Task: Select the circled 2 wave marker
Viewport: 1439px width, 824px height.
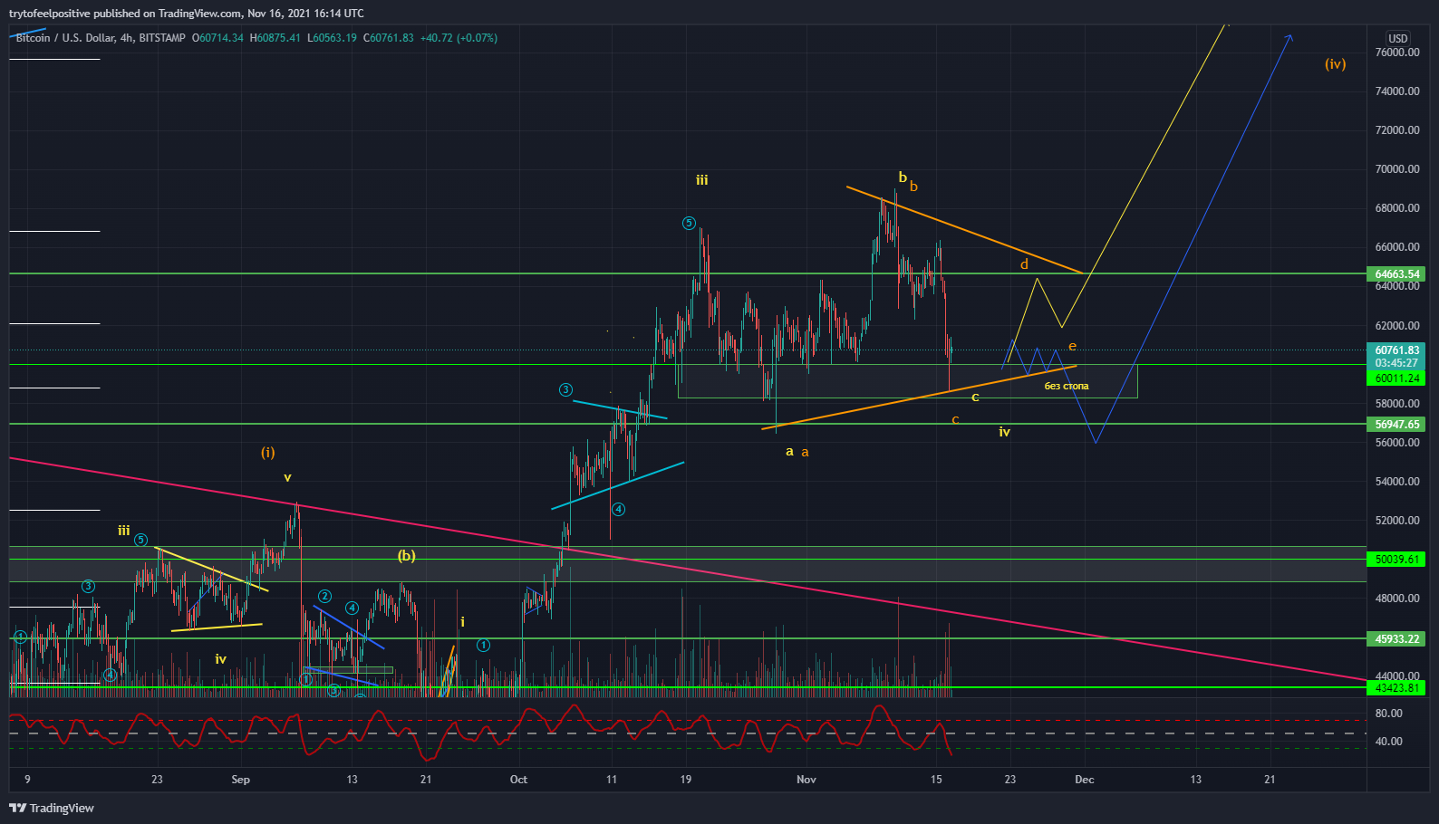Action: 324,597
